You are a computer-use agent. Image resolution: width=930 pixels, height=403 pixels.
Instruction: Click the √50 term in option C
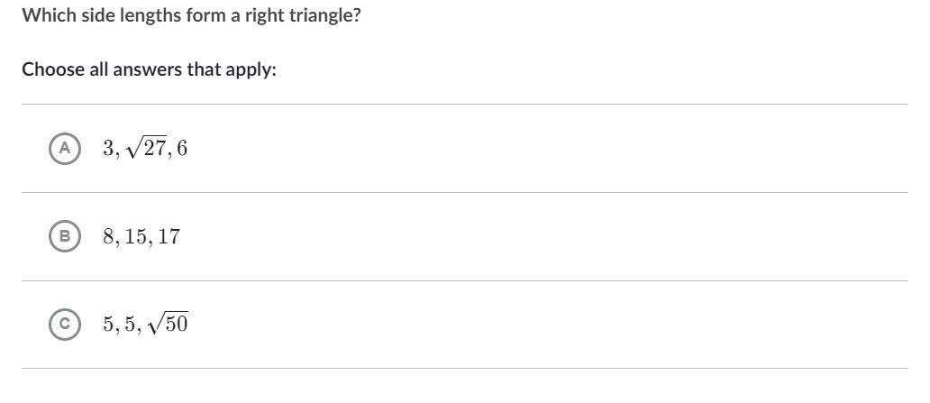pyautogui.click(x=168, y=324)
